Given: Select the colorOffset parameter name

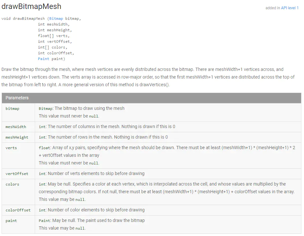Looking at the screenshot, I should pos(18,210).
